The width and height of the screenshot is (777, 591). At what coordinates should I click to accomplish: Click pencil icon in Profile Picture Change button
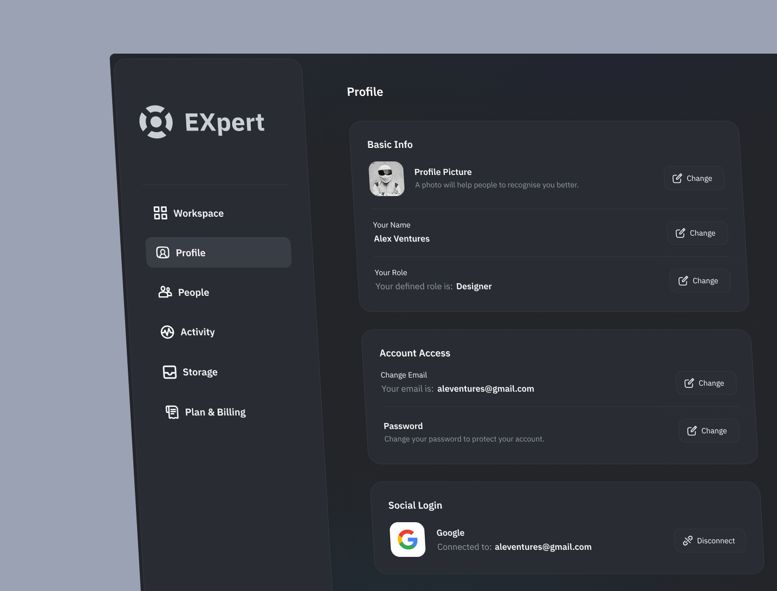point(677,178)
